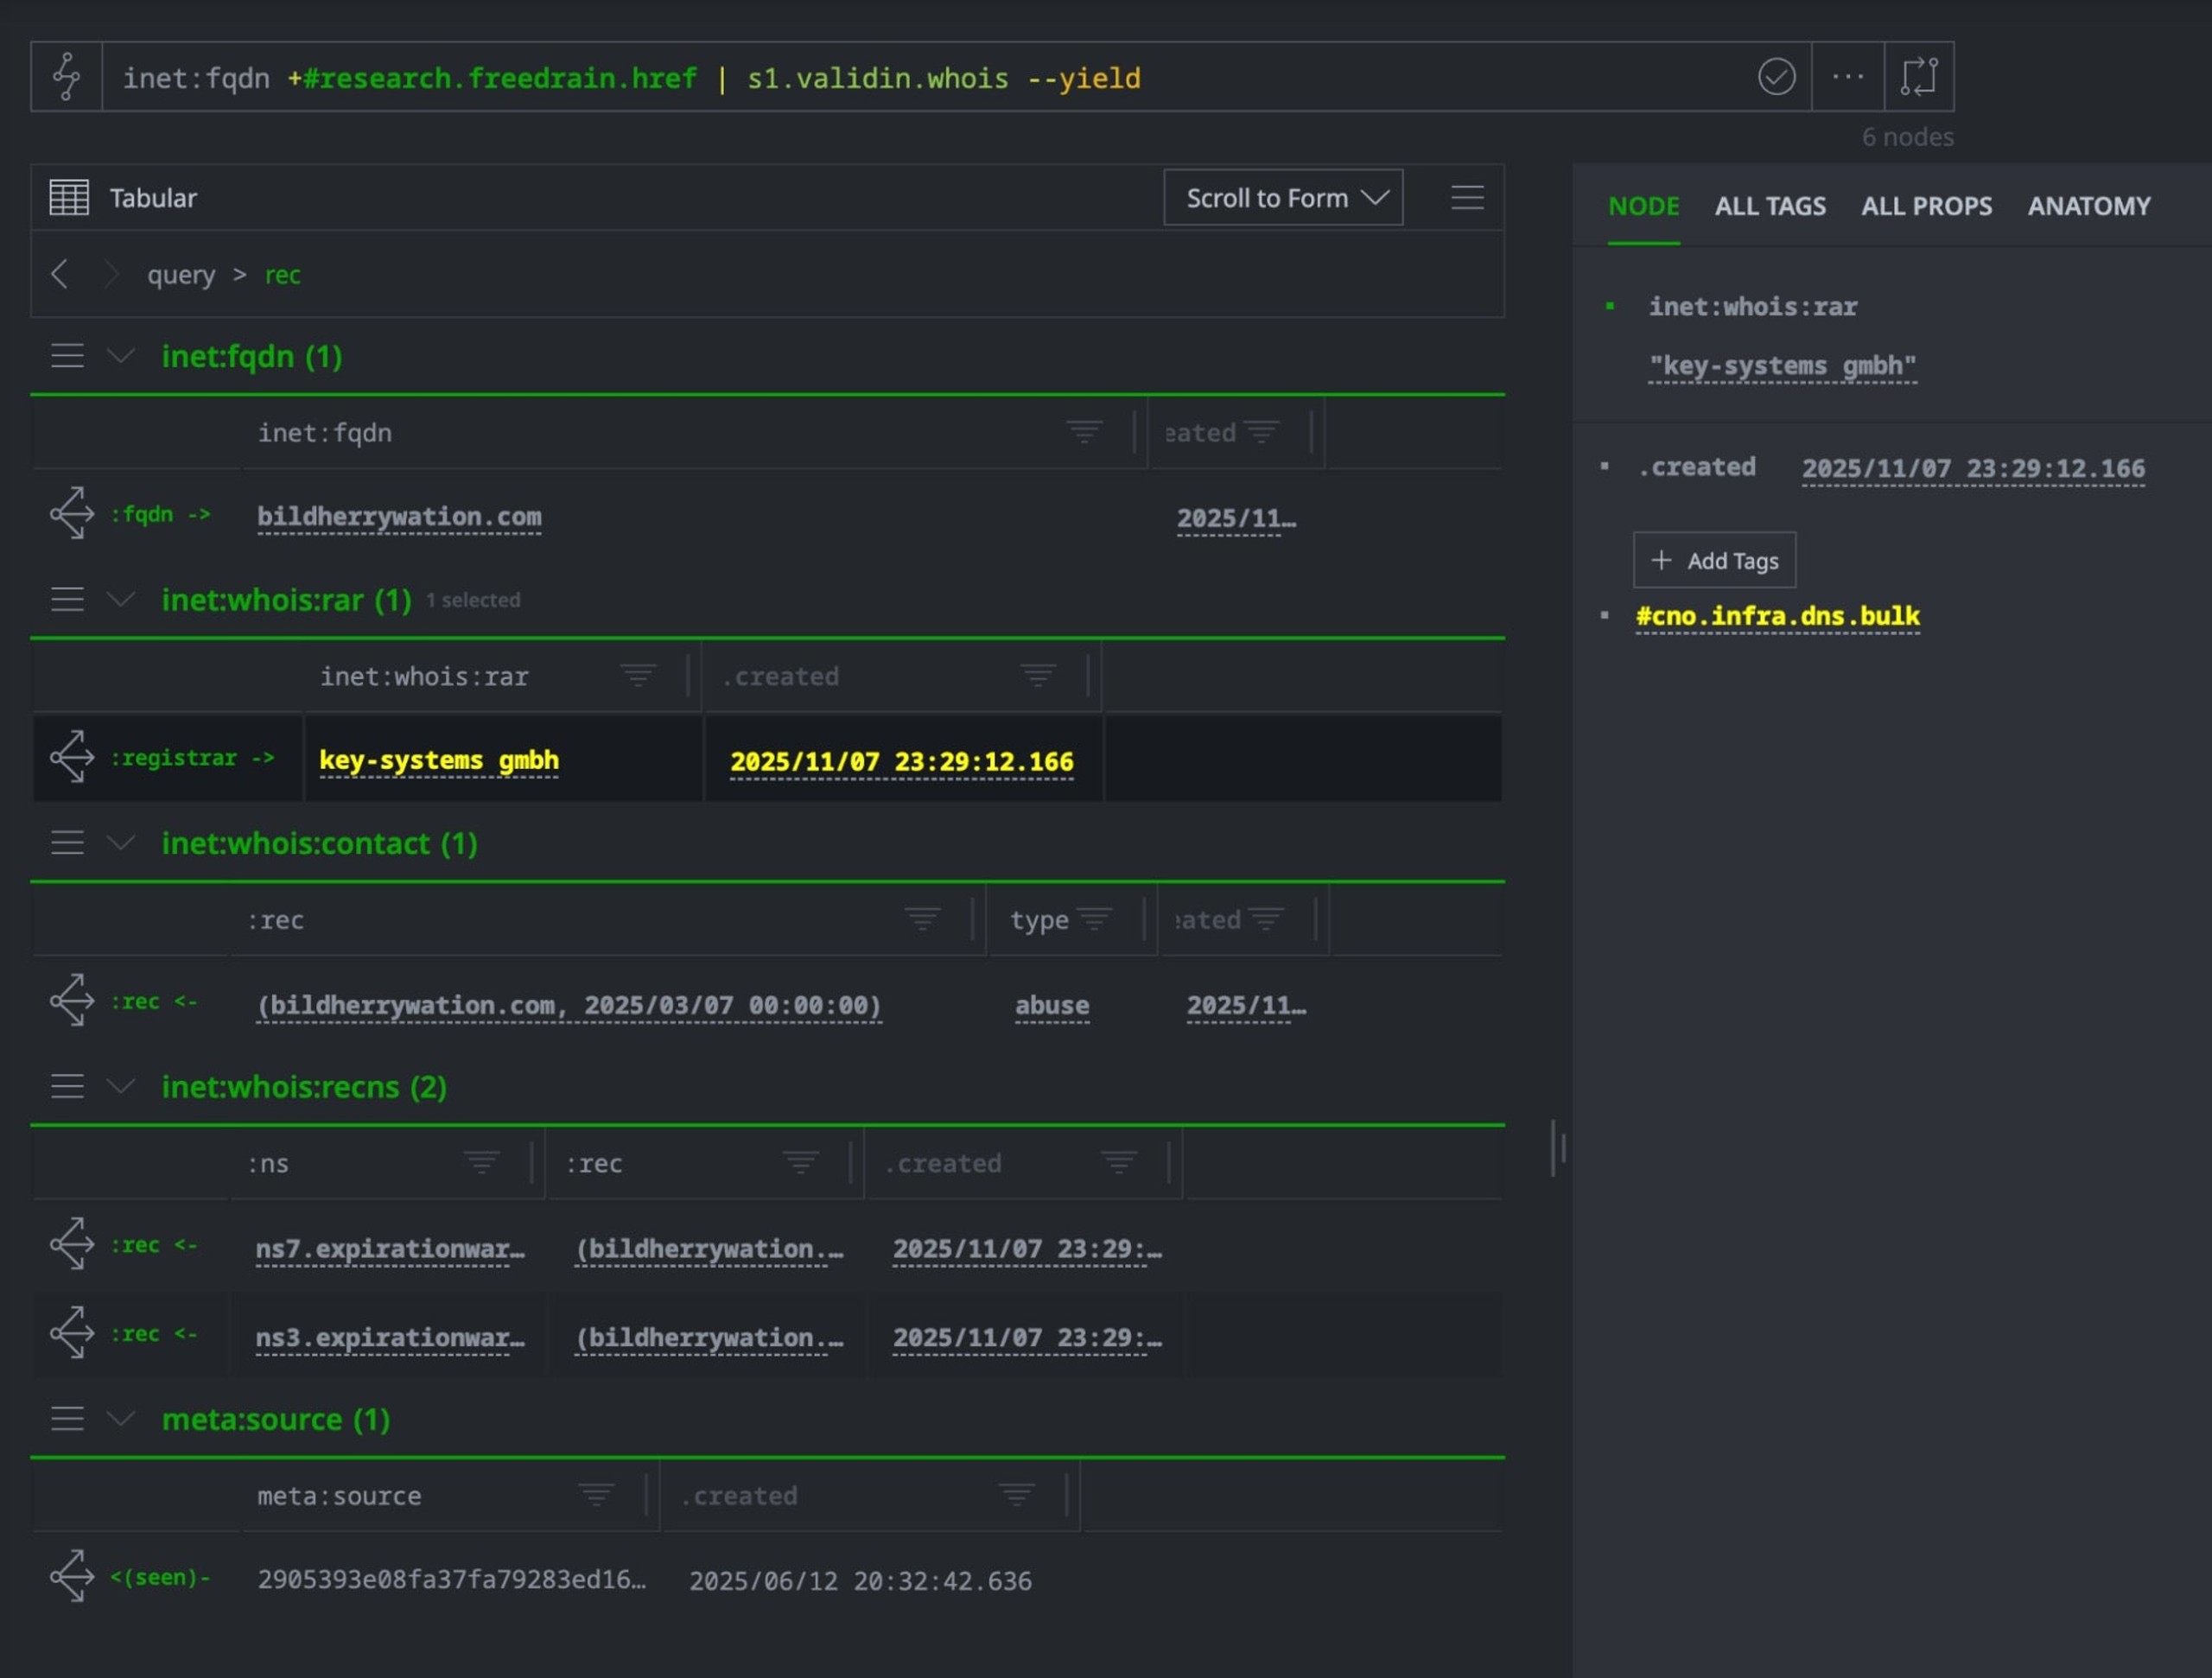Click 2025/06/12 20:32:42.636 created cell
The height and width of the screenshot is (1678, 2212).
(860, 1580)
